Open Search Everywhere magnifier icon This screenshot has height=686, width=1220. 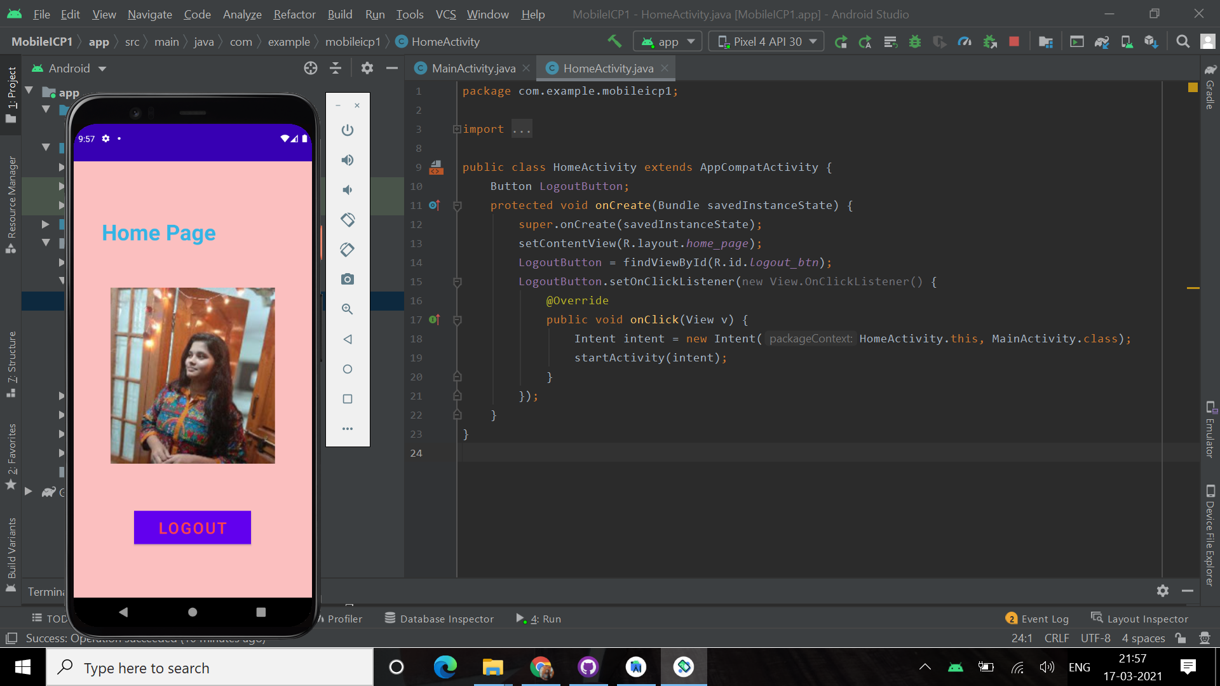point(1183,42)
